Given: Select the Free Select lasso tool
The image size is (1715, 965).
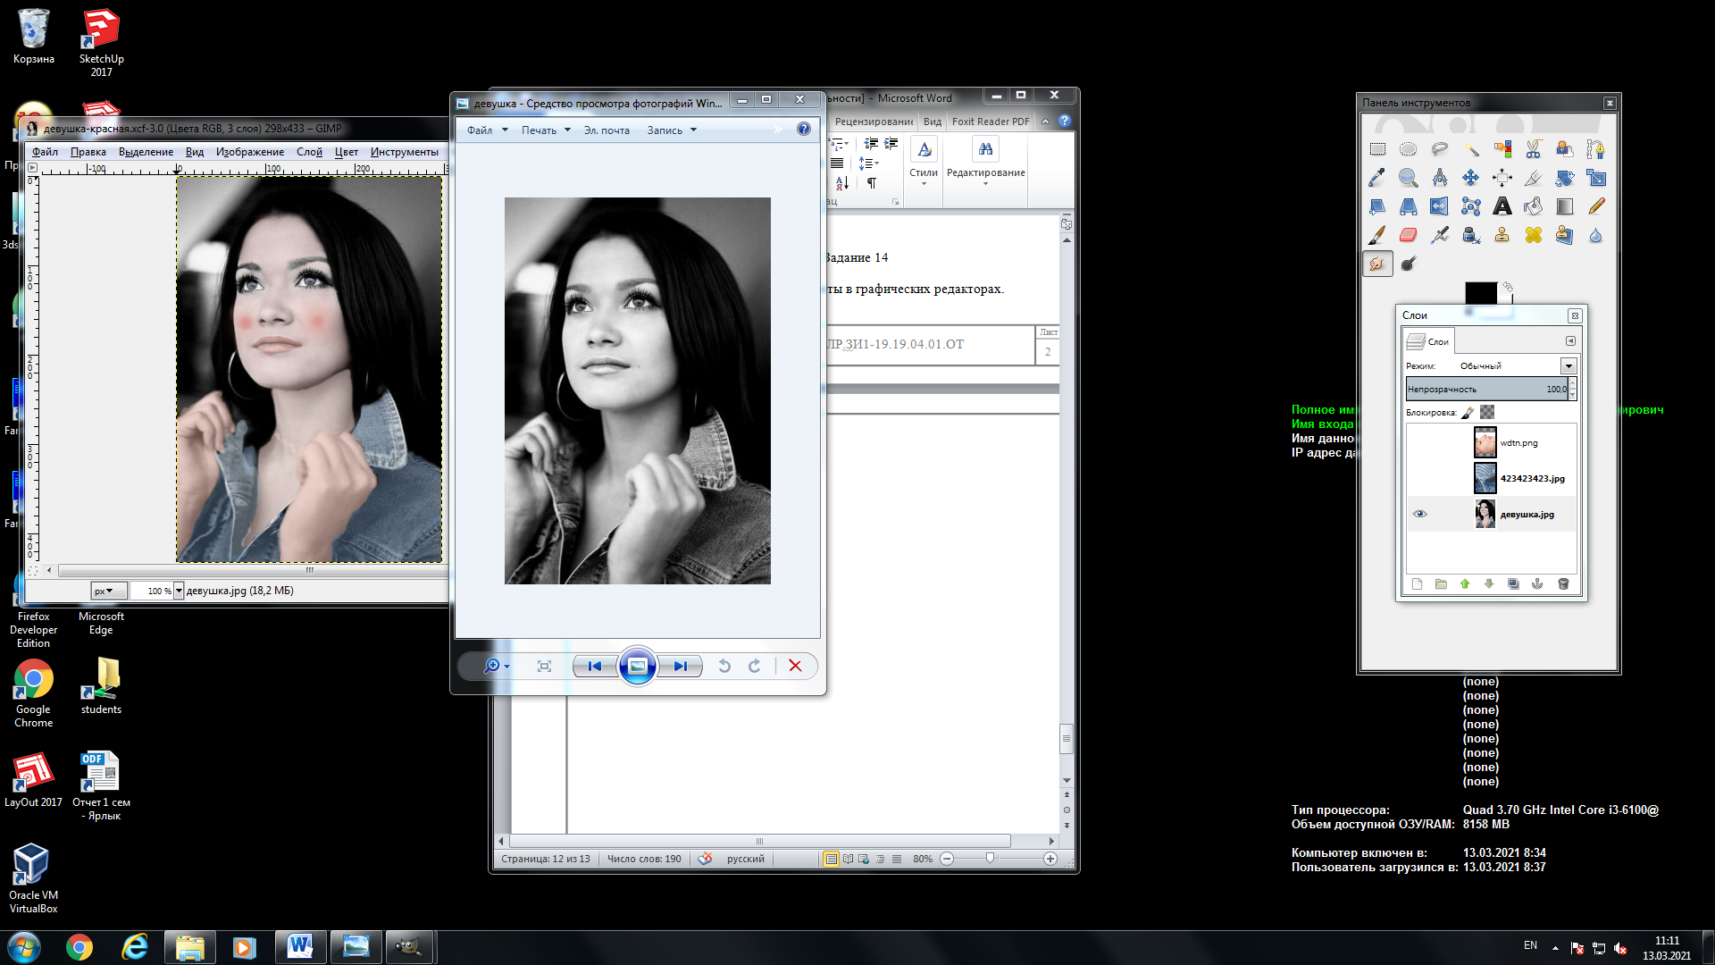Looking at the screenshot, I should [x=1440, y=149].
